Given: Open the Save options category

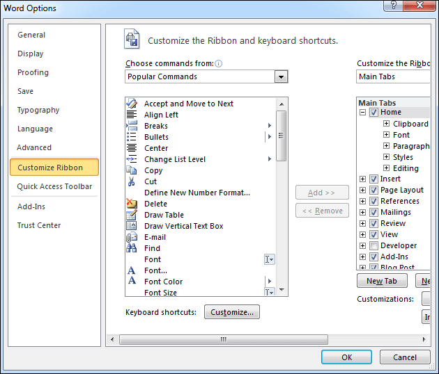Looking at the screenshot, I should (26, 91).
